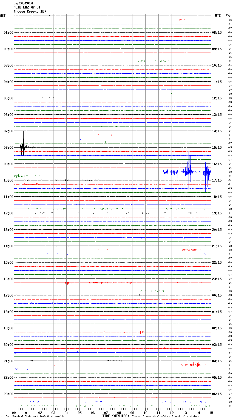Click the 'DC' column header at the top right
233x420 pixels.
tap(228, 15)
